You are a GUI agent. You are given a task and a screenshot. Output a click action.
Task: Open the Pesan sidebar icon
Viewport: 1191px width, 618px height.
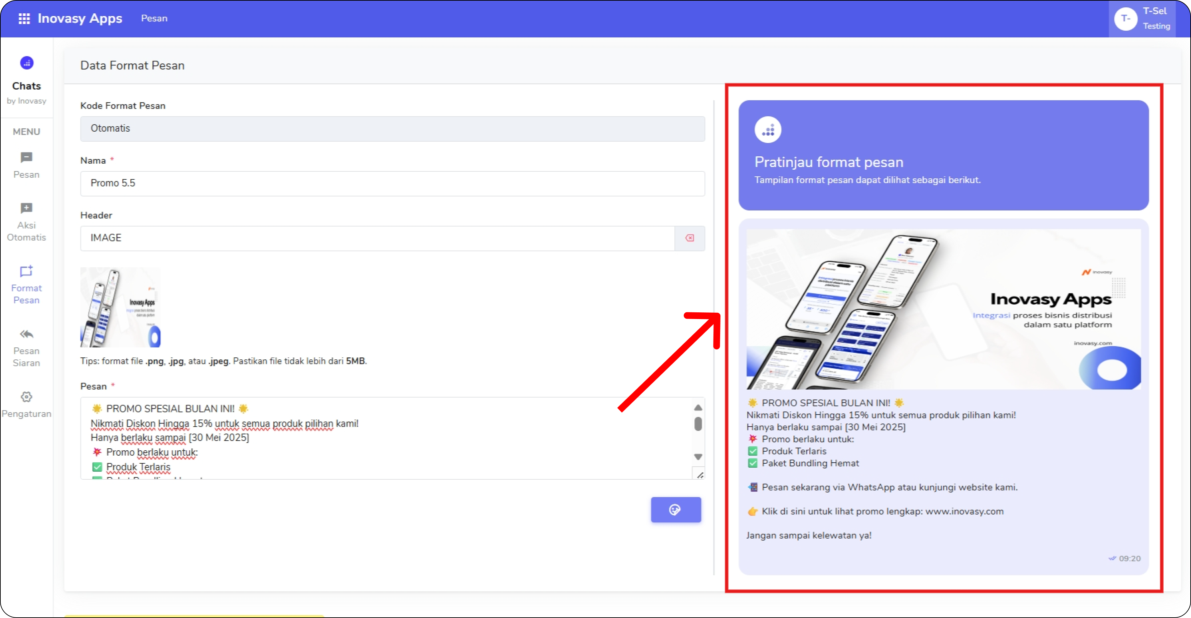click(x=26, y=158)
